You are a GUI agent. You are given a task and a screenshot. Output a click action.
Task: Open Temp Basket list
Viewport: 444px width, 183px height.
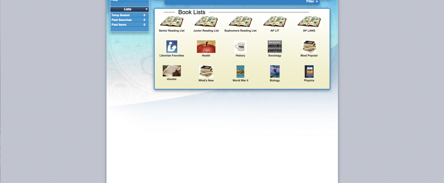130,15
